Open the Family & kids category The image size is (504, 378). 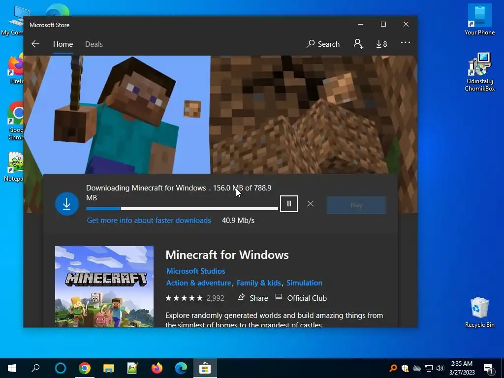[259, 283]
